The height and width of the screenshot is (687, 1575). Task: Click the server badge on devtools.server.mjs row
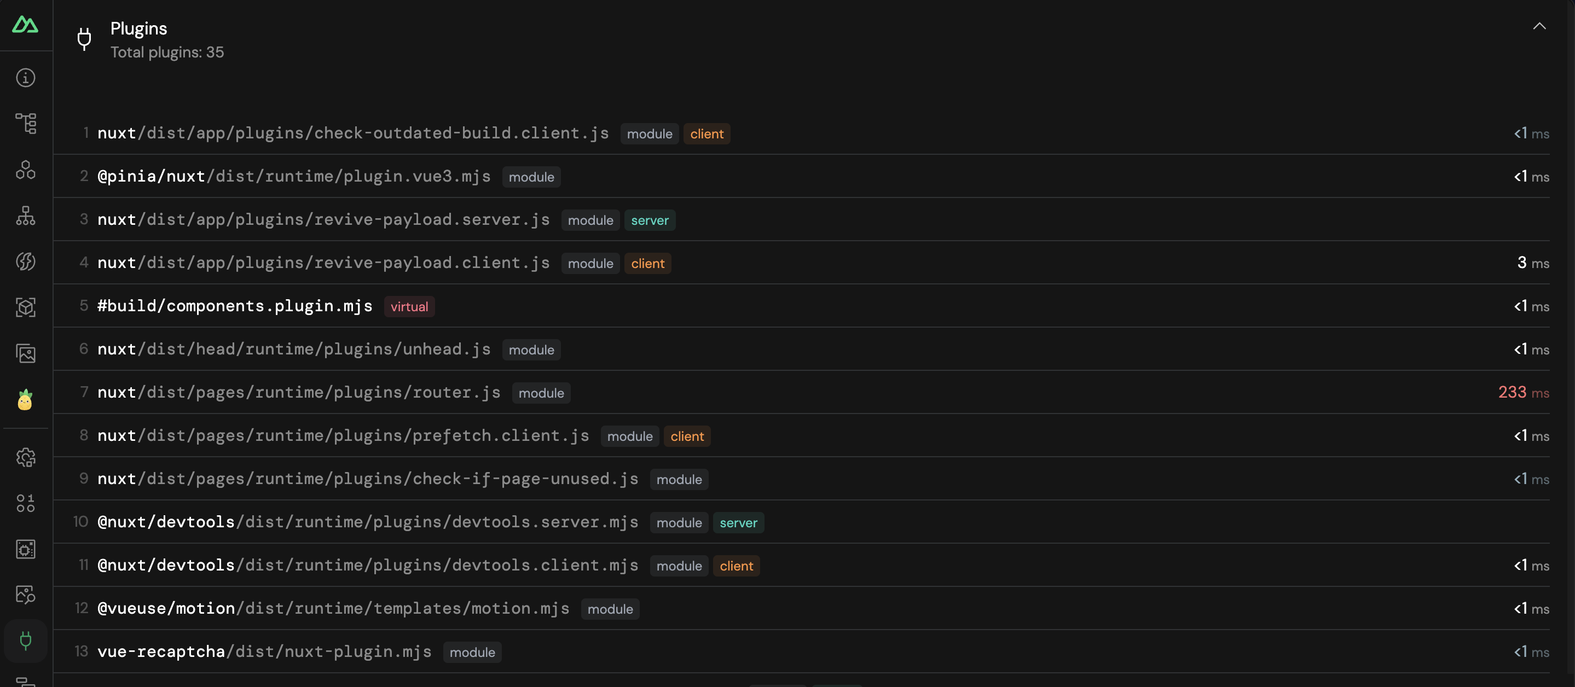738,523
